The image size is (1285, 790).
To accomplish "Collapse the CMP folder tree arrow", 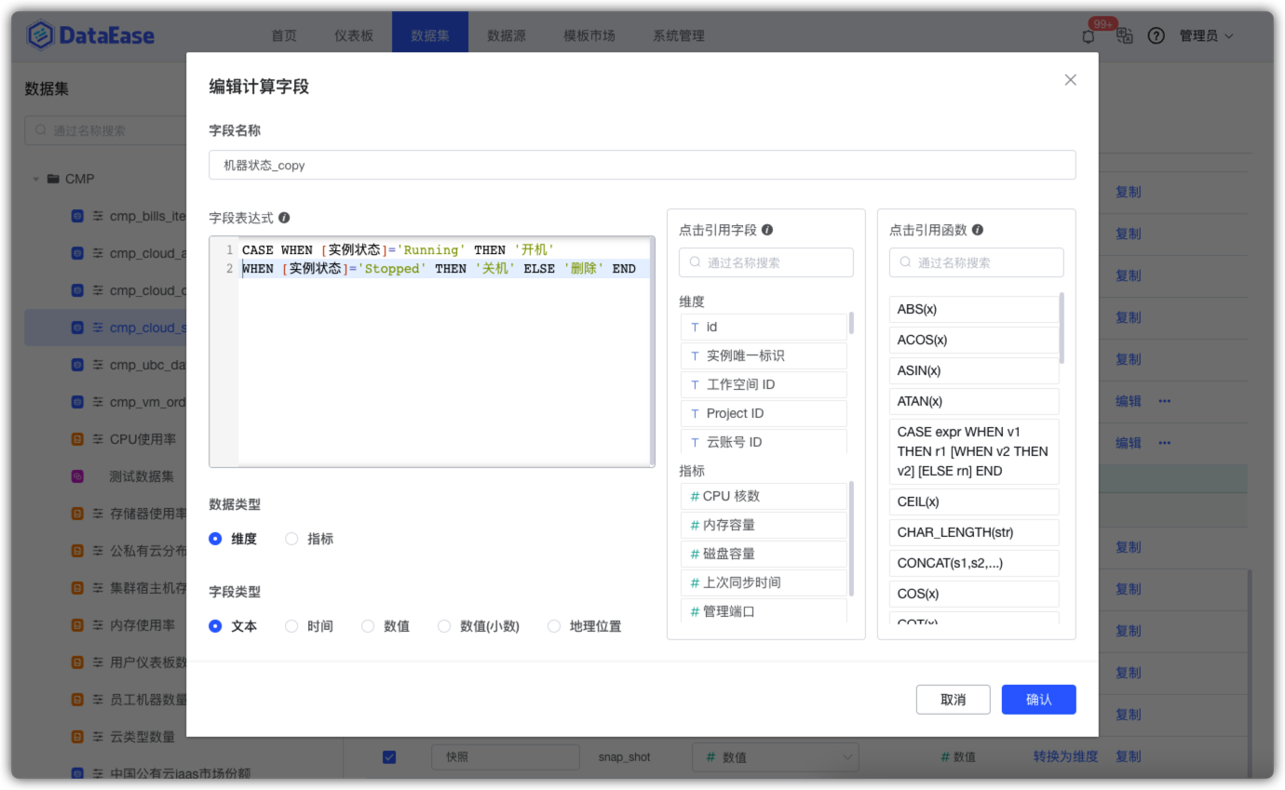I will pyautogui.click(x=36, y=179).
